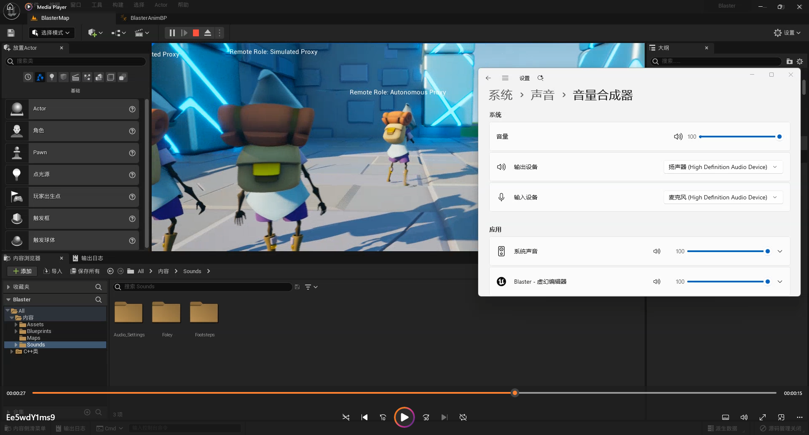Viewport: 809px width, 435px height.
Task: Click the 导入 import button
Action: [x=53, y=271]
